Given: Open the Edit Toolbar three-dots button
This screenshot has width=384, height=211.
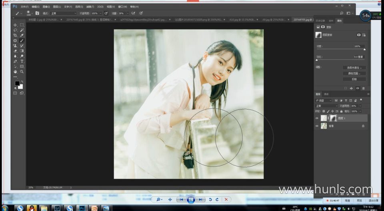Looking at the screenshot, I should tap(15, 77).
